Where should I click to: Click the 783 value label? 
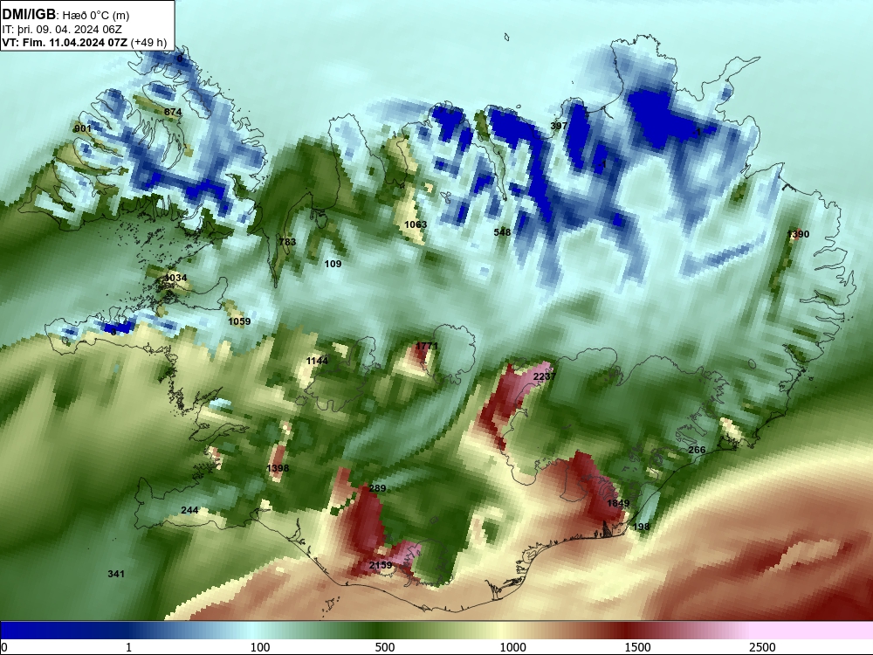click(x=287, y=242)
